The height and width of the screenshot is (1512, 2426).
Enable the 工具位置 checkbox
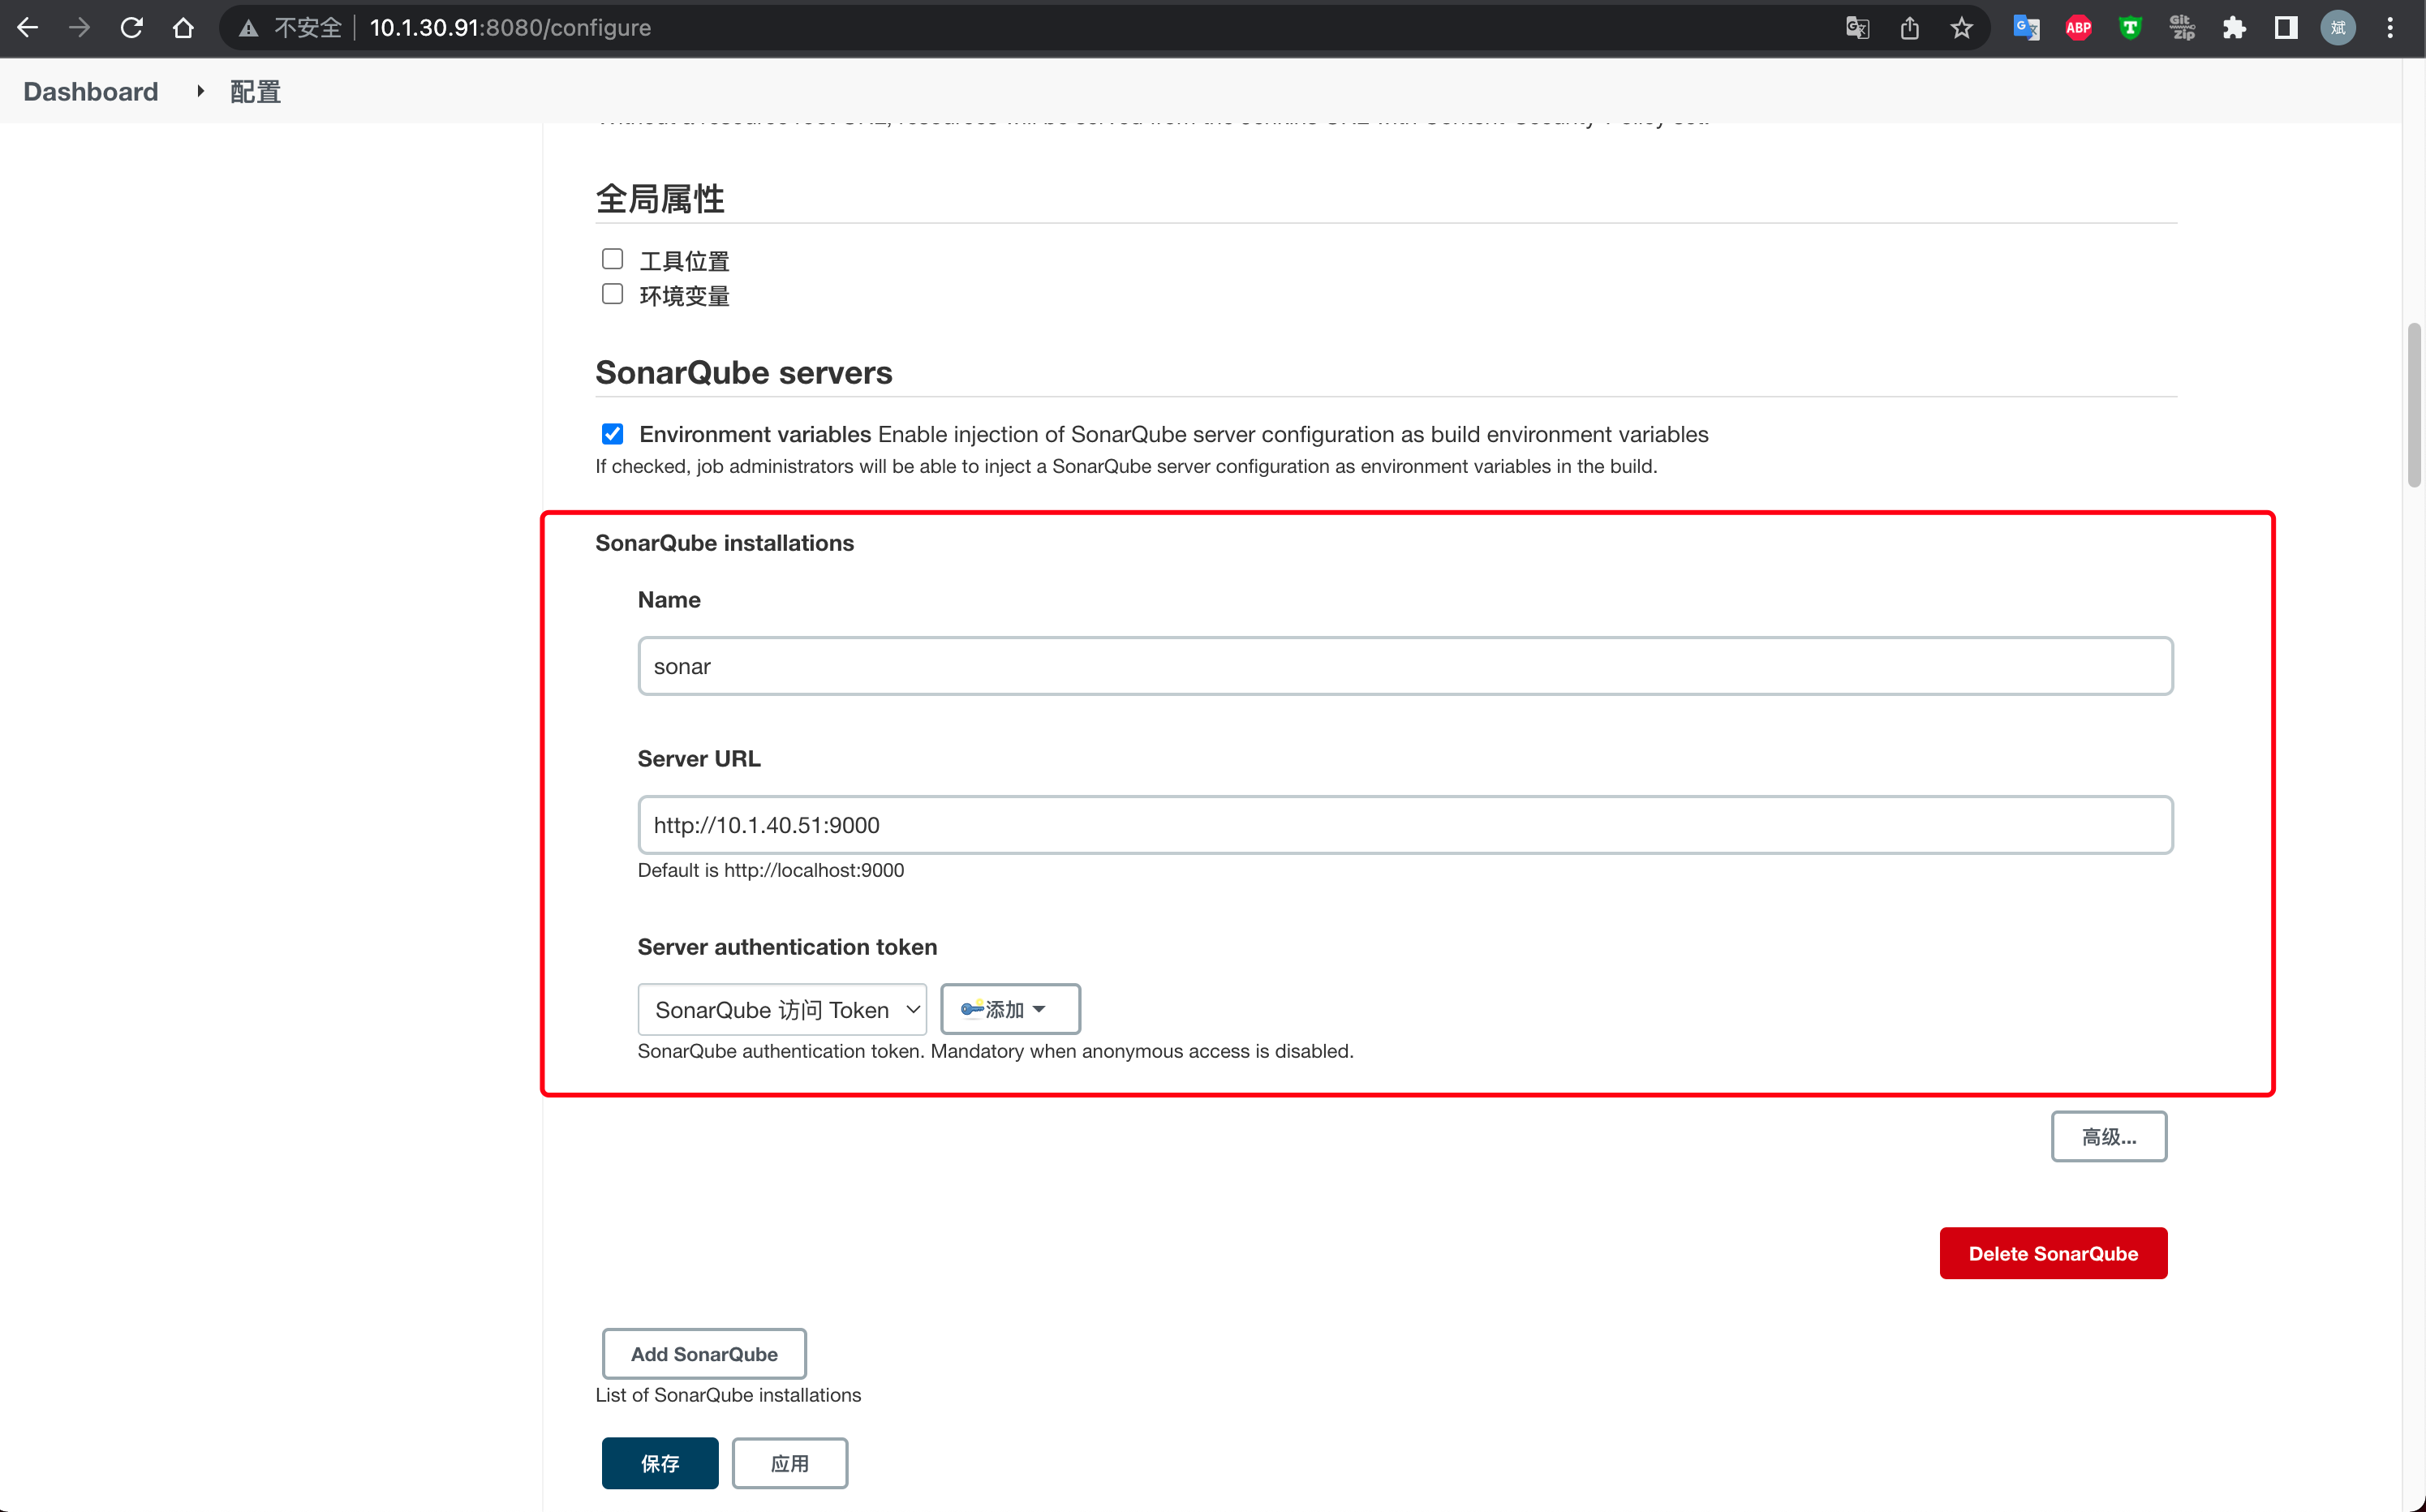pyautogui.click(x=612, y=259)
